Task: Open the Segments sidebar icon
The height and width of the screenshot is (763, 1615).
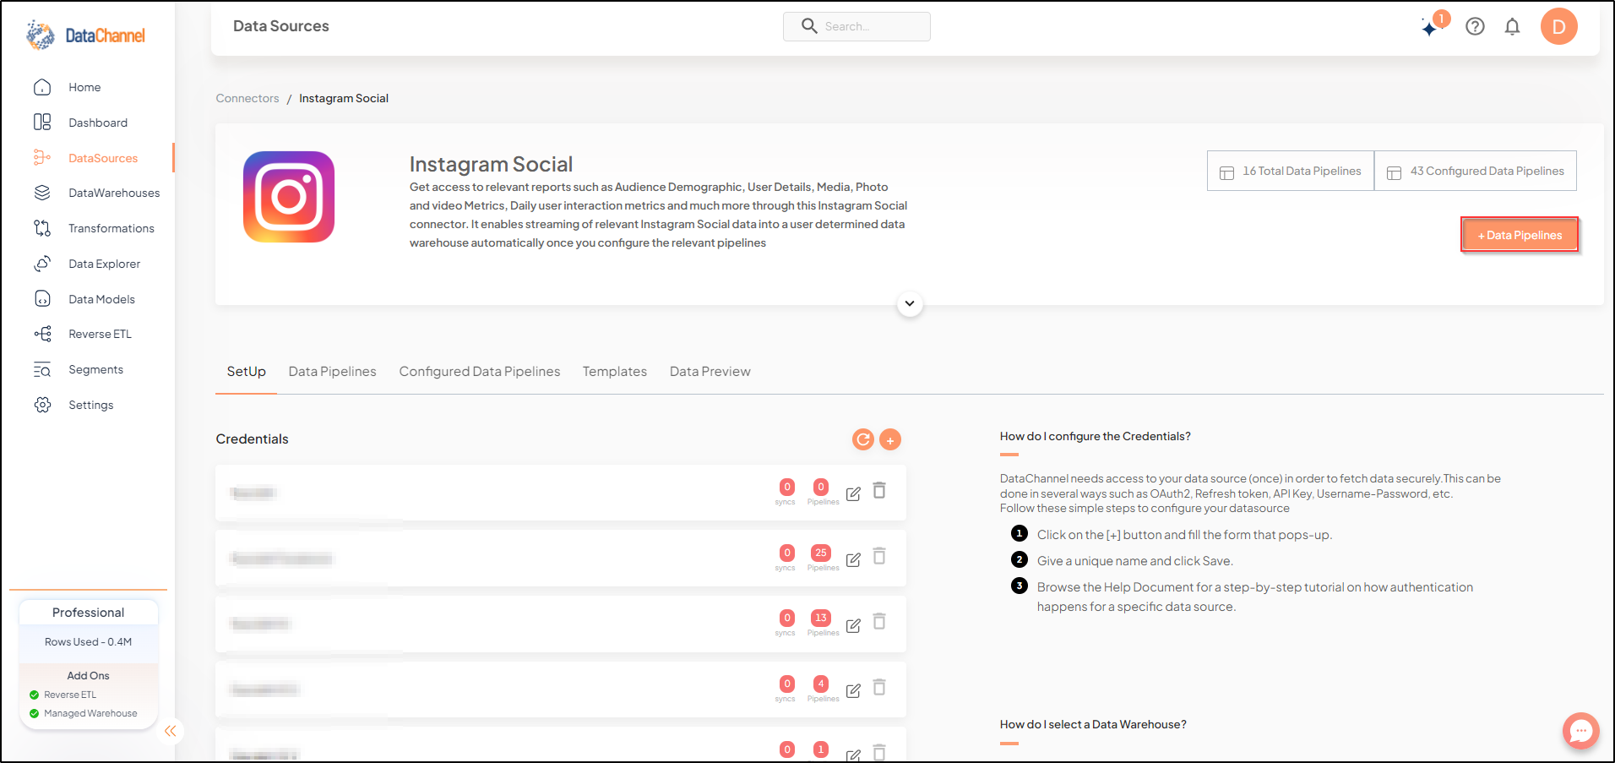Action: (42, 369)
